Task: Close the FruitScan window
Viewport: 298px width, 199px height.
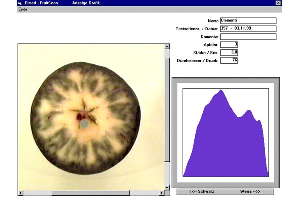Action: coord(278,3)
